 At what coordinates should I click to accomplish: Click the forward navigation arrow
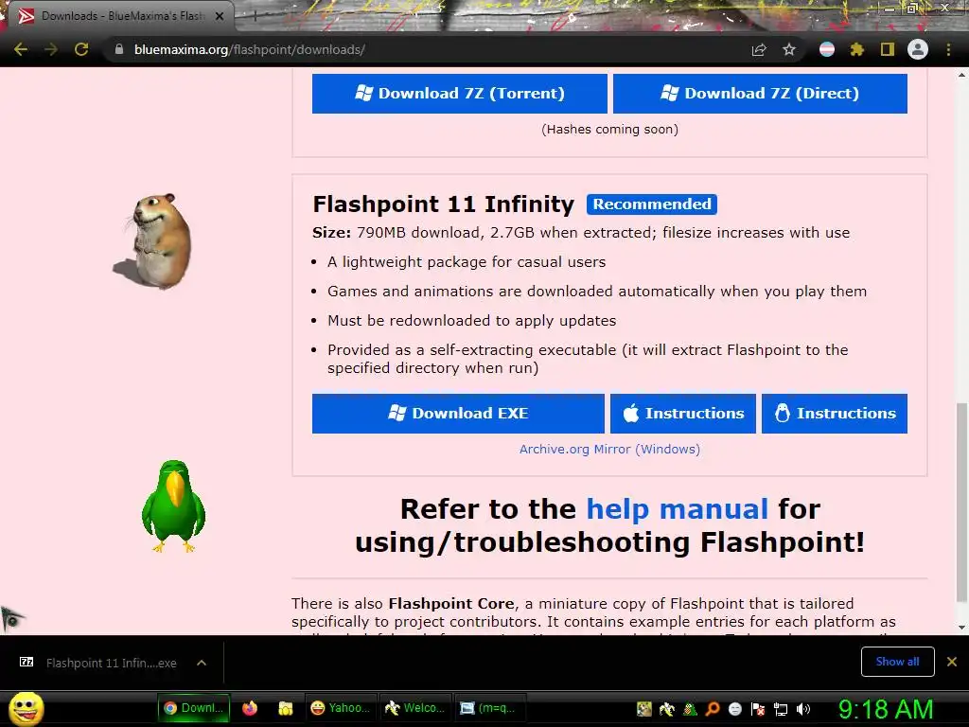click(51, 49)
